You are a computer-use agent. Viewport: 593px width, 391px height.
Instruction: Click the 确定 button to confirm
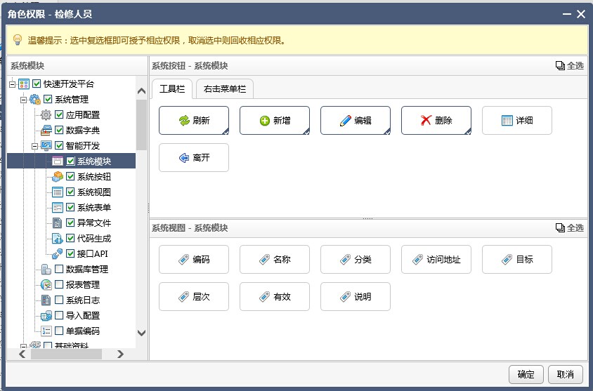[526, 374]
